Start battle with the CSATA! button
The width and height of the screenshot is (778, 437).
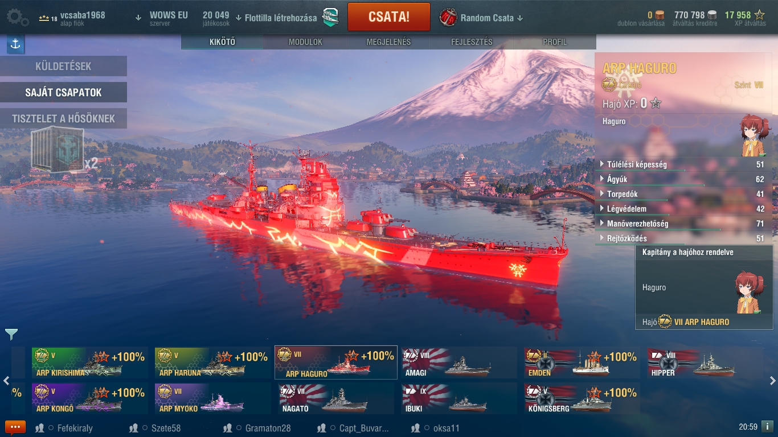[x=389, y=17]
